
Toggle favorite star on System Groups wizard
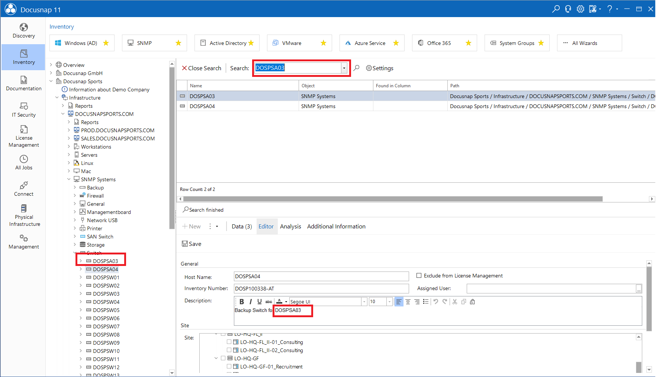[x=541, y=43]
